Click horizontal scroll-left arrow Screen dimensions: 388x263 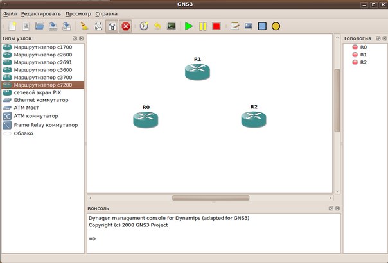coord(91,198)
